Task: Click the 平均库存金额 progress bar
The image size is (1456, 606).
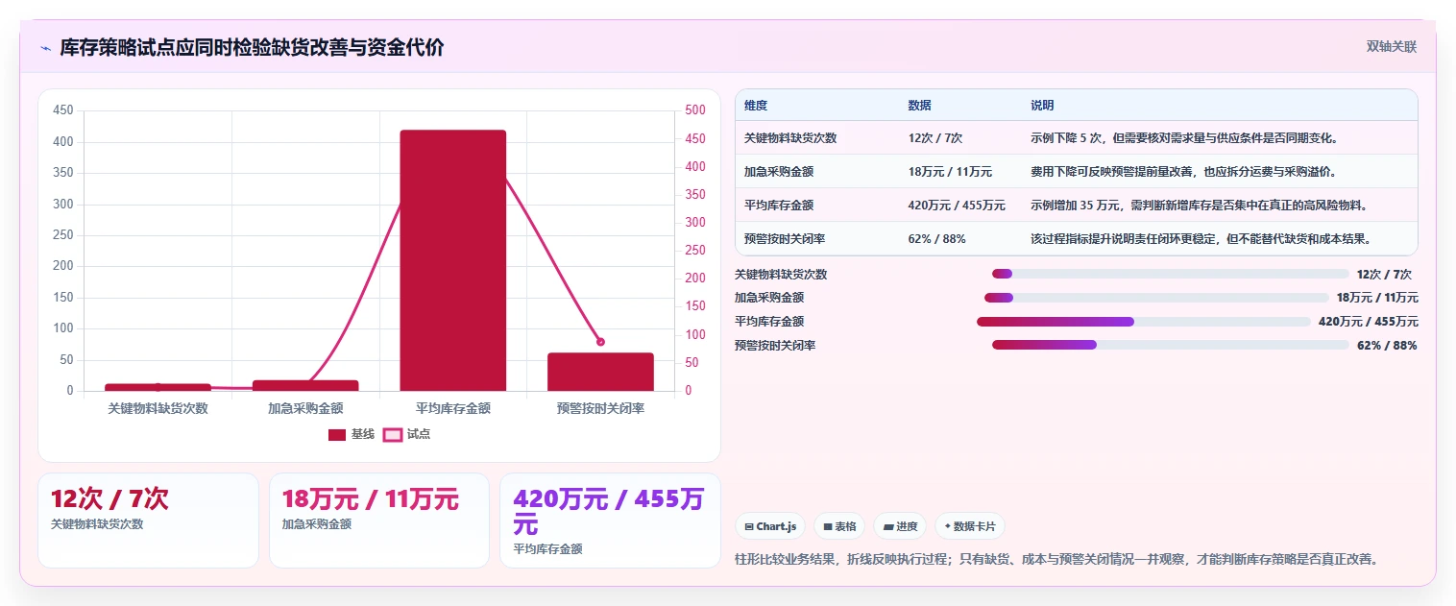Action: pyautogui.click(x=1144, y=322)
